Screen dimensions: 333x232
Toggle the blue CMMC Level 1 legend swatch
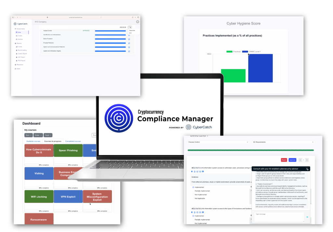coord(245,51)
